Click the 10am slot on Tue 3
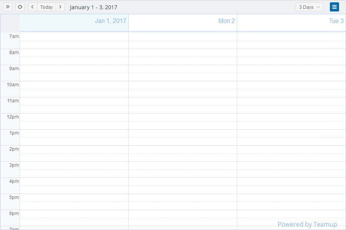This screenshot has height=230, width=346. 291,85
